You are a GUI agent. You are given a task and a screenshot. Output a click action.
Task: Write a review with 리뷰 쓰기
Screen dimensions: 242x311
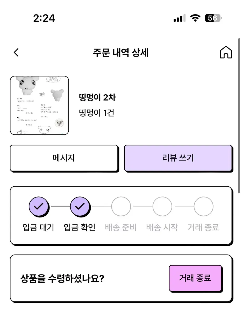(x=178, y=158)
